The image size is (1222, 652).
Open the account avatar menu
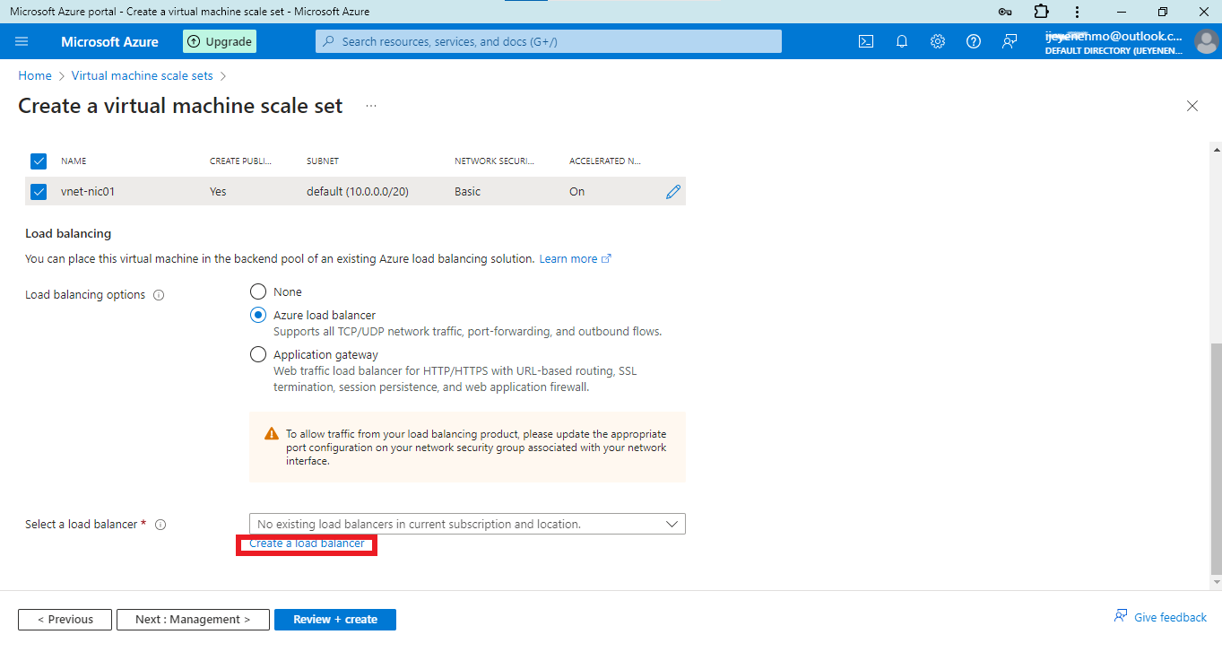pyautogui.click(x=1206, y=42)
